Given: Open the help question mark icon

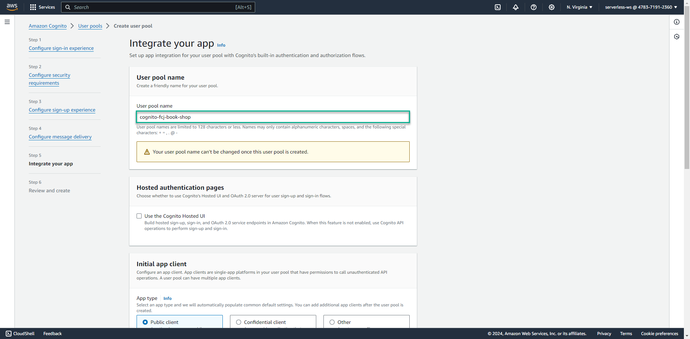Looking at the screenshot, I should click(x=534, y=7).
